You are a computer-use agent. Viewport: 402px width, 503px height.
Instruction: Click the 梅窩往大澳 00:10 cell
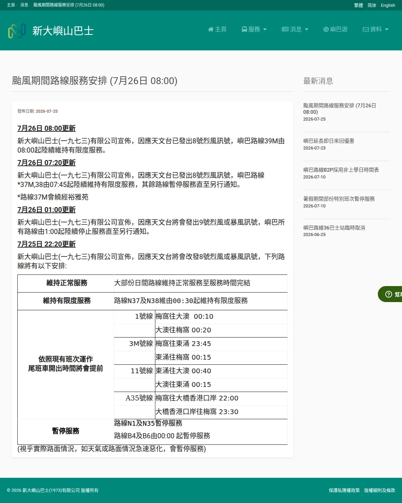coord(221,317)
